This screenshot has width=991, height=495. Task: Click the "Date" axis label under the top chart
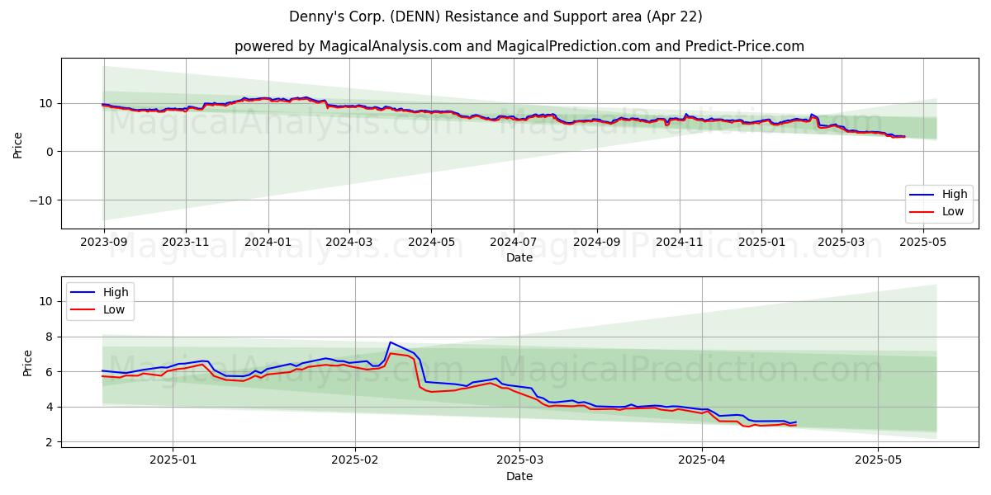point(519,258)
